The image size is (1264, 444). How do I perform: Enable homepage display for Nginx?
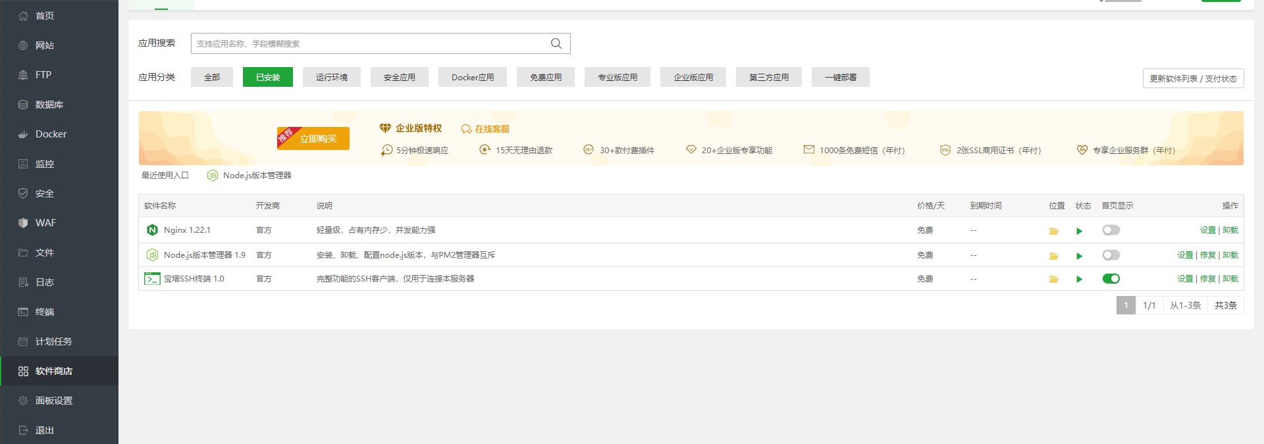click(x=1111, y=230)
